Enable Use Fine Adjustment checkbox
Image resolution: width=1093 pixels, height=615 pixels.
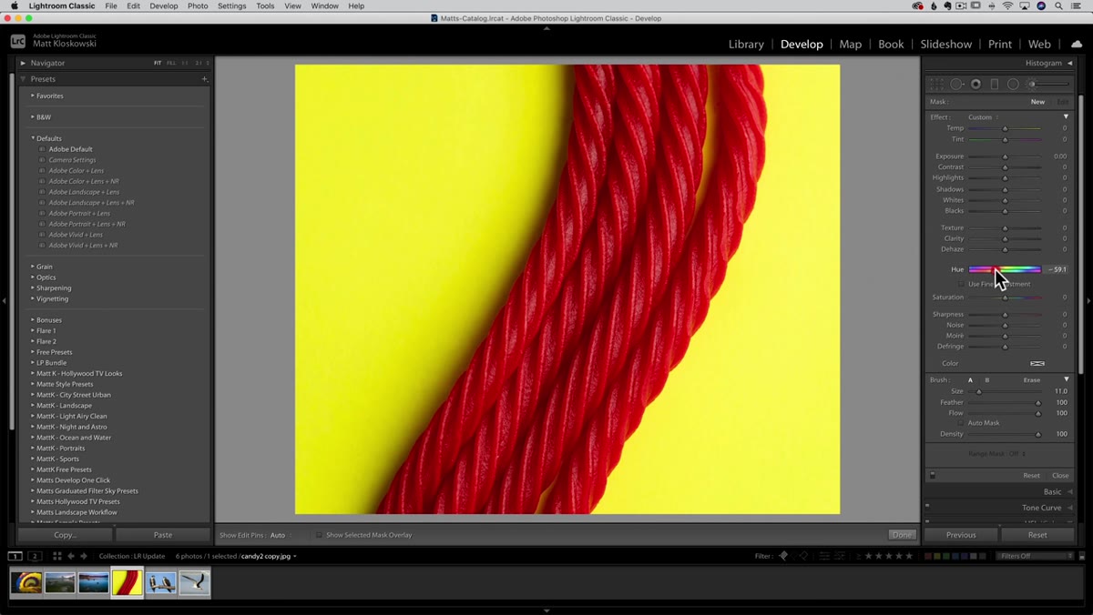962,284
